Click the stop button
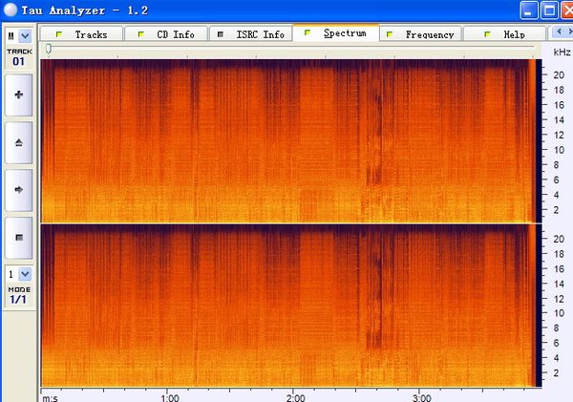 tap(19, 238)
